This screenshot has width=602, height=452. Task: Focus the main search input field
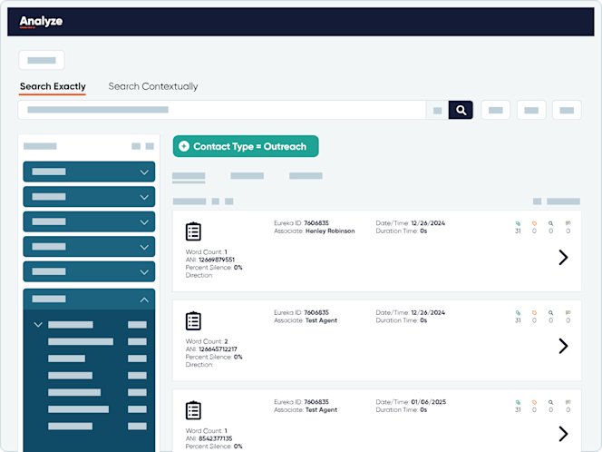(221, 111)
